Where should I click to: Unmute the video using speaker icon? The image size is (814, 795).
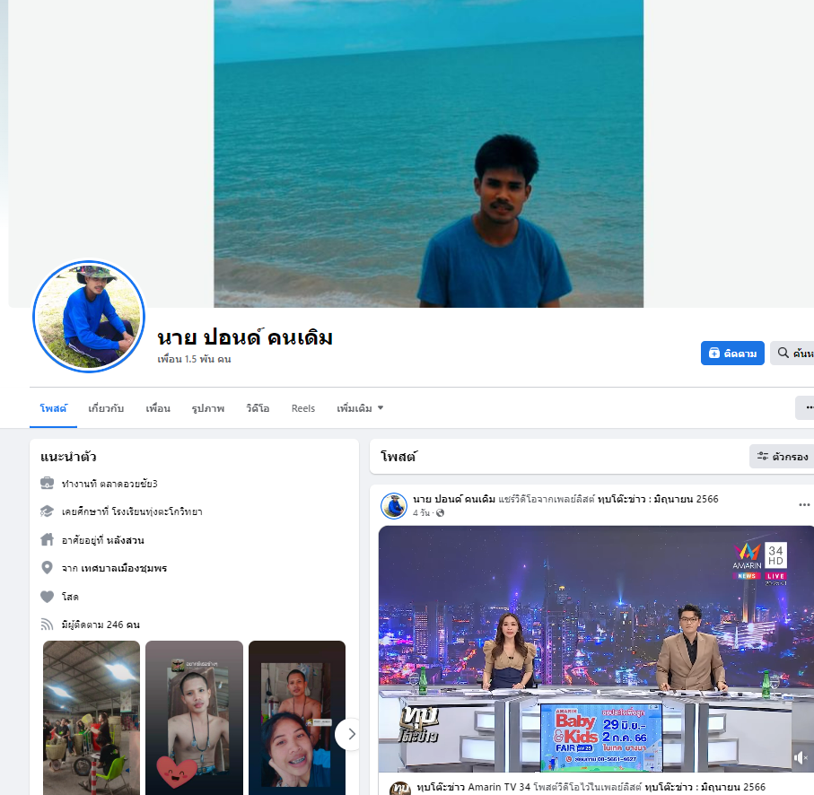(x=801, y=758)
